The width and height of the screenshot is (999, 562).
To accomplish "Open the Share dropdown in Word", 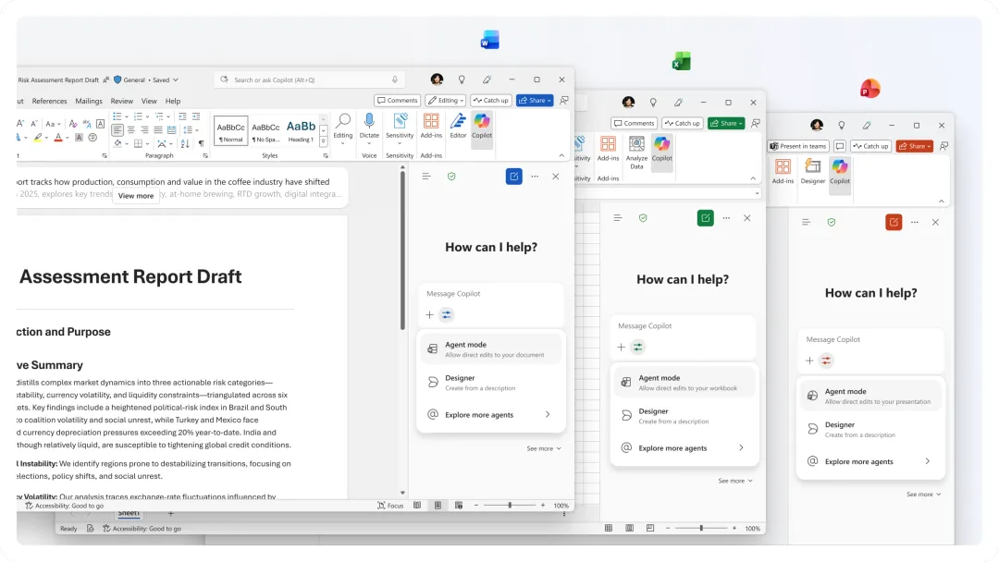I will click(x=535, y=101).
